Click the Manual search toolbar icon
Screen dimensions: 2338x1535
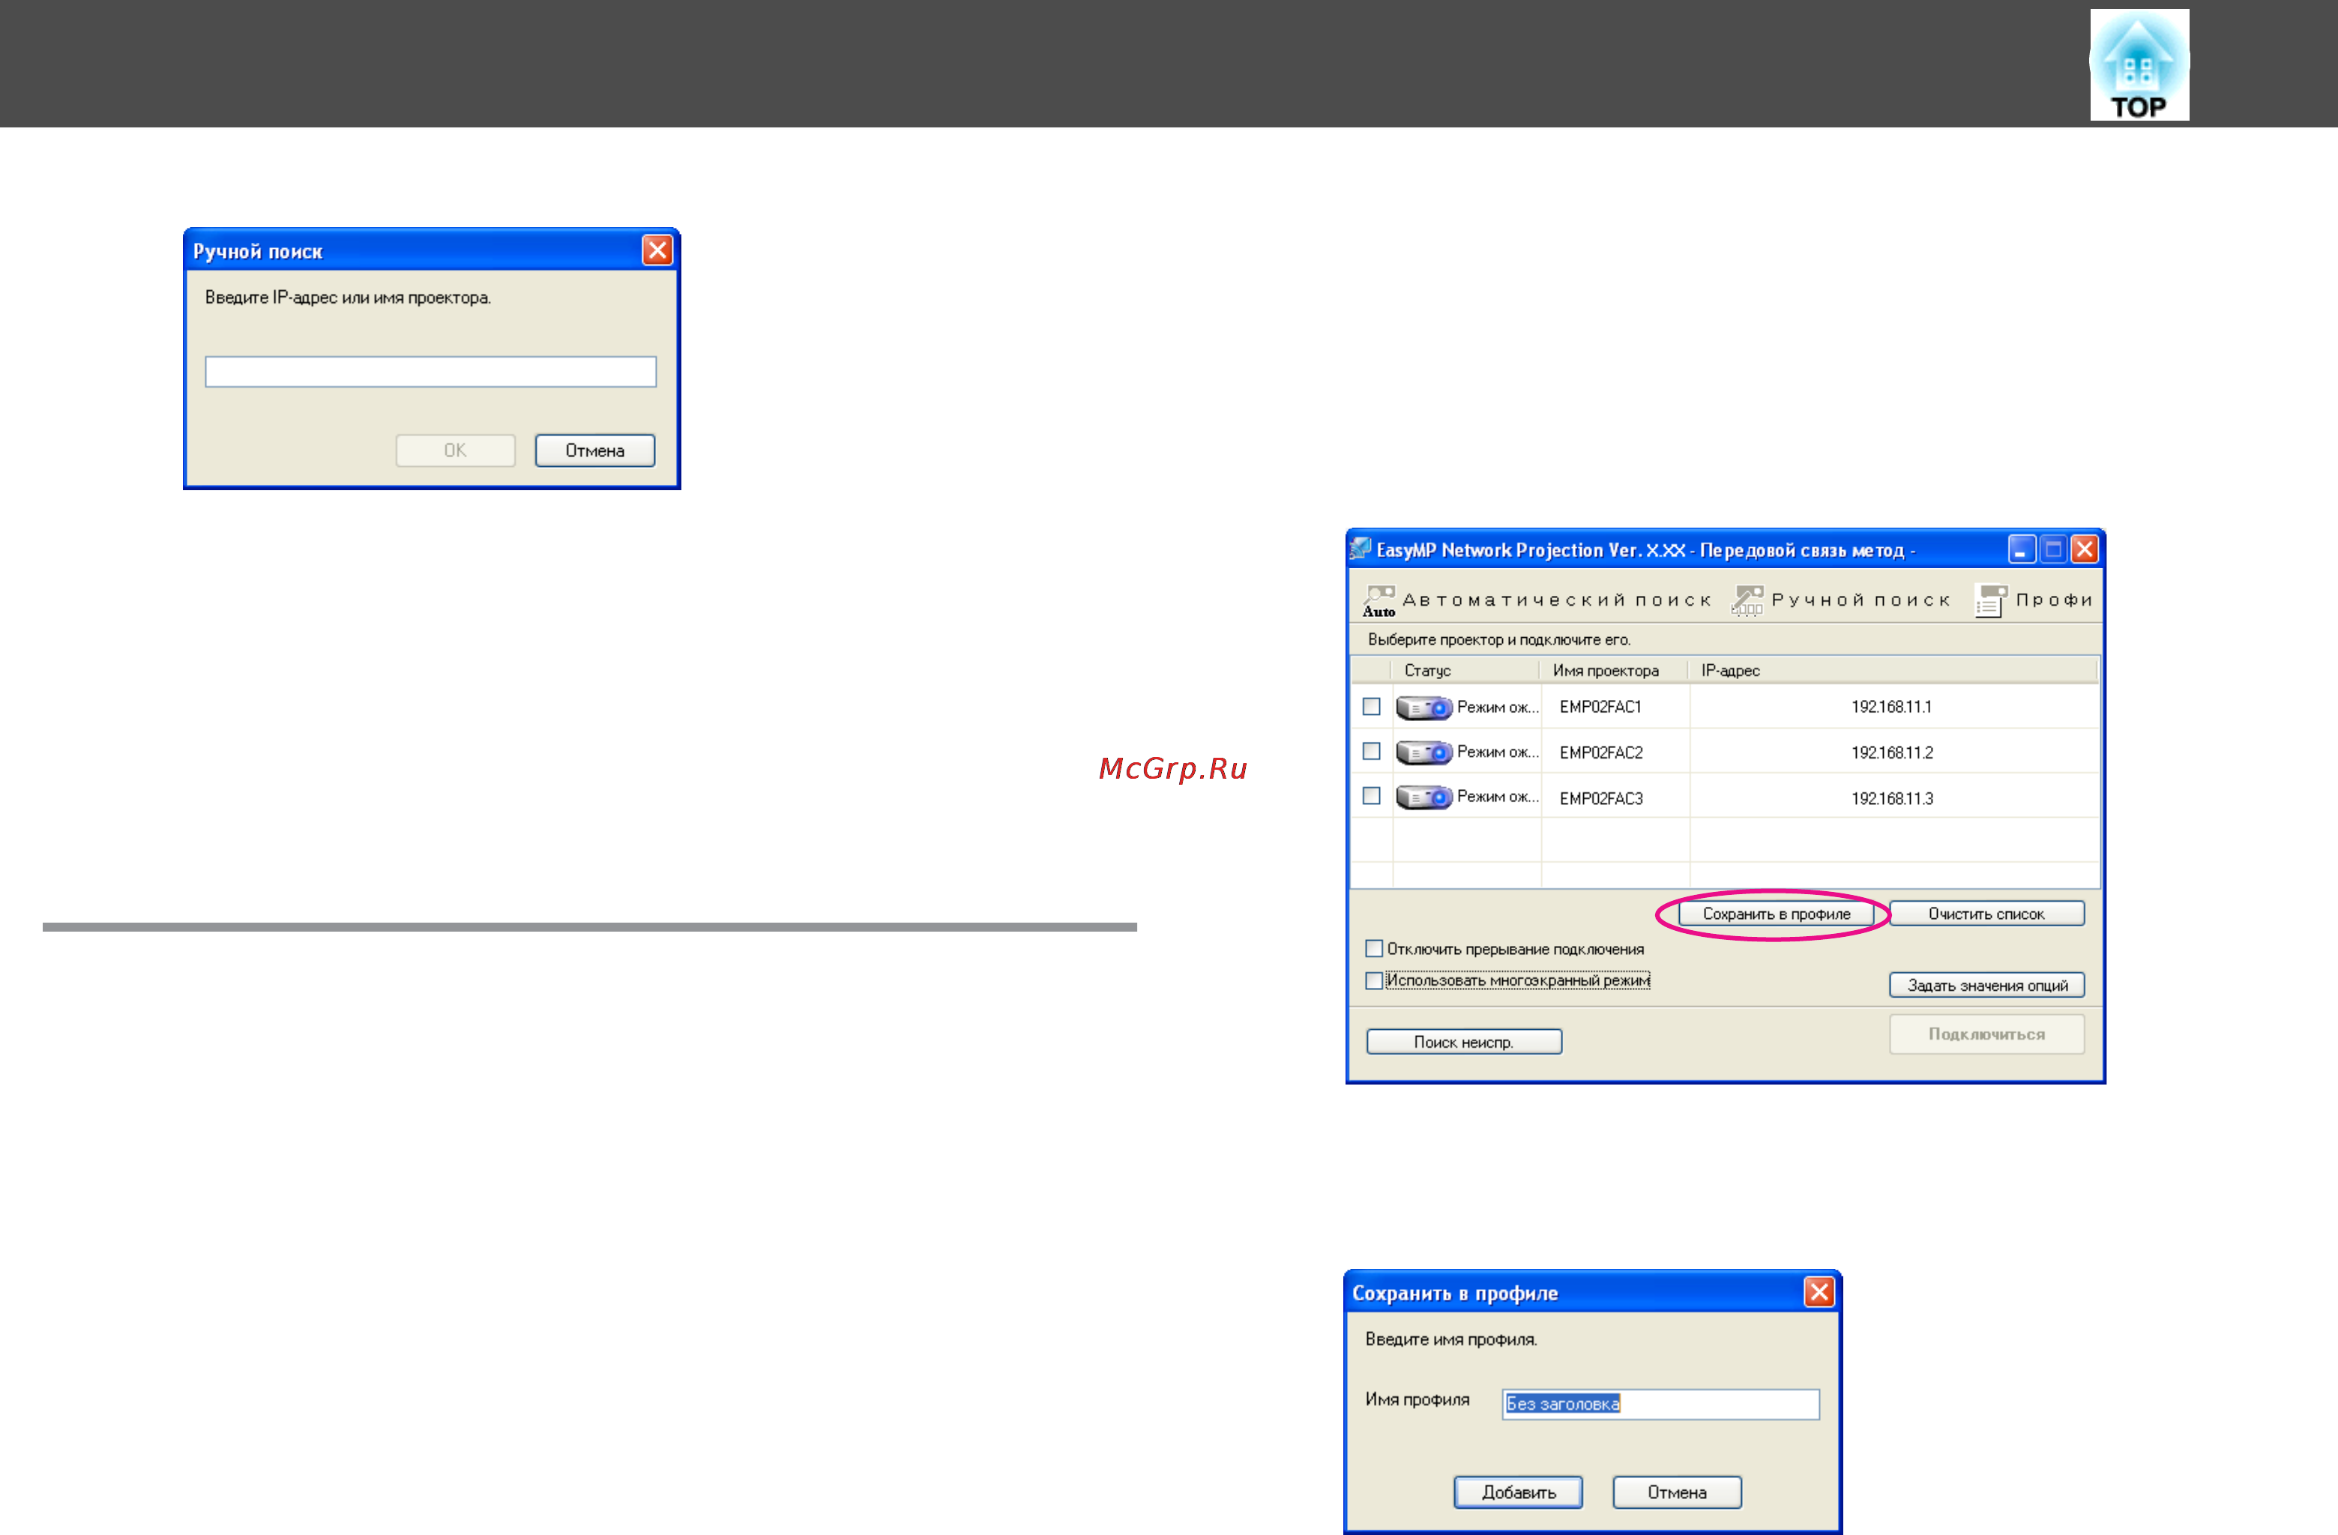[1747, 600]
